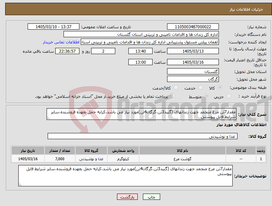Viewport: 272px width, 206px height.
Task: Click the غذا و نوشیدنی table cell
Action: coord(91,159)
